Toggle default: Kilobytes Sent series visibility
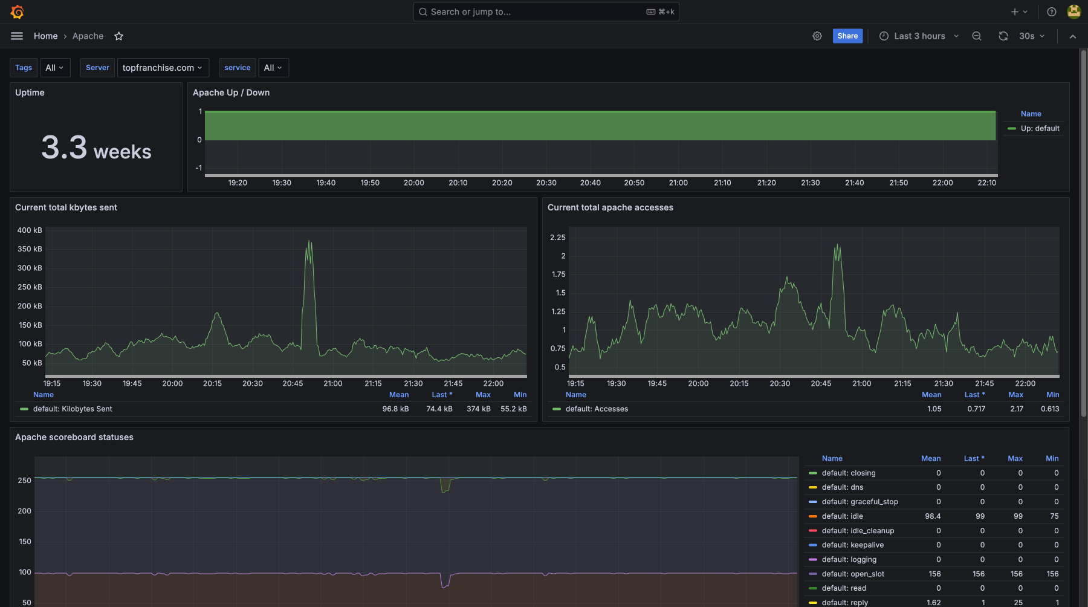 [73, 409]
